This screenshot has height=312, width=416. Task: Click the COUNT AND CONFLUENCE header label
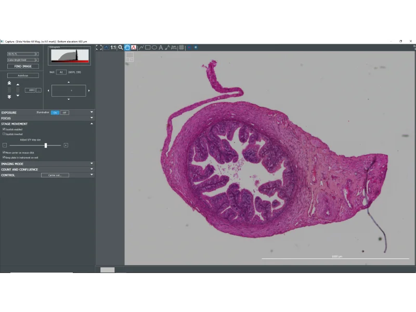pyautogui.click(x=20, y=170)
